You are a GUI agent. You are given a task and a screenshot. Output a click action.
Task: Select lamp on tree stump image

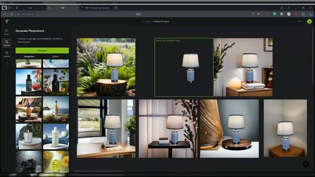click(x=106, y=67)
